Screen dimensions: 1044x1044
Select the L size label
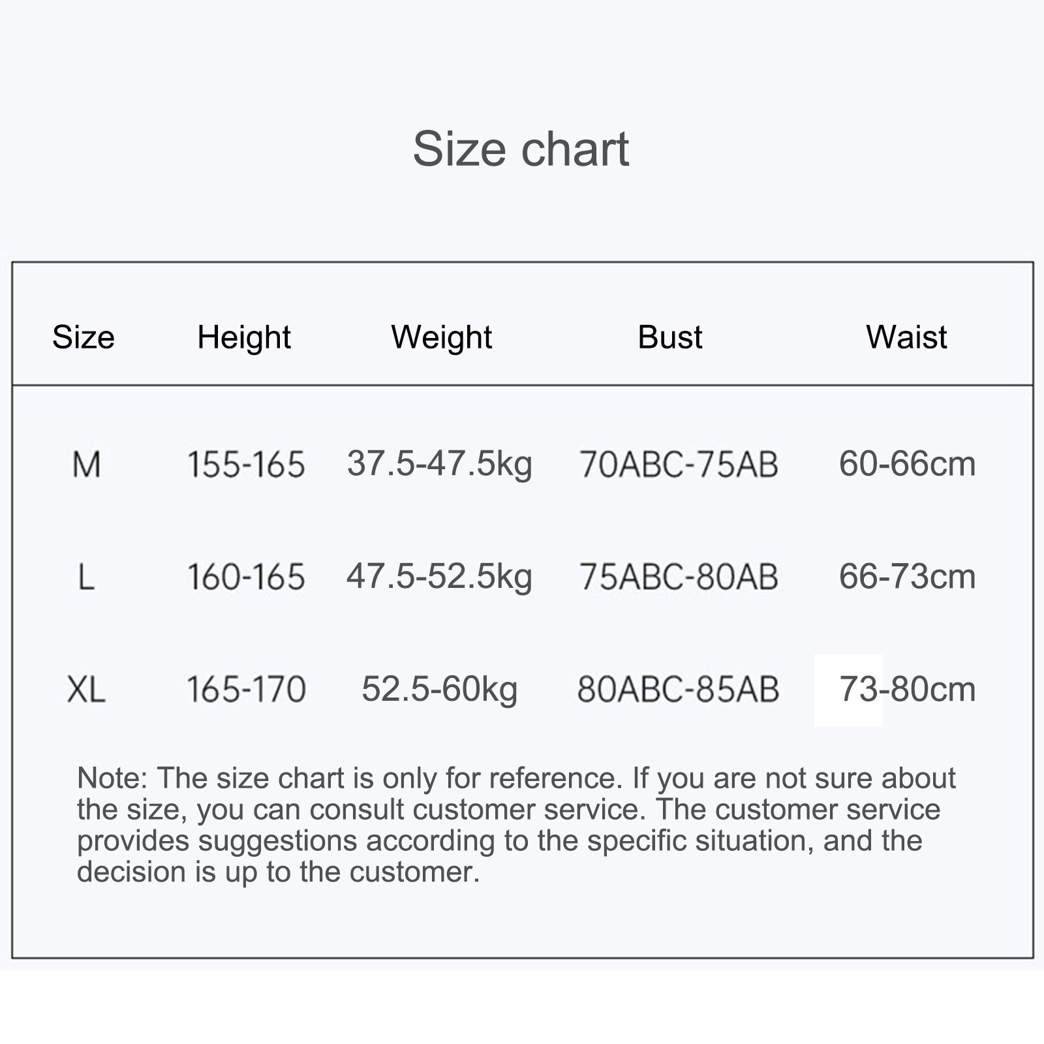click(x=86, y=577)
